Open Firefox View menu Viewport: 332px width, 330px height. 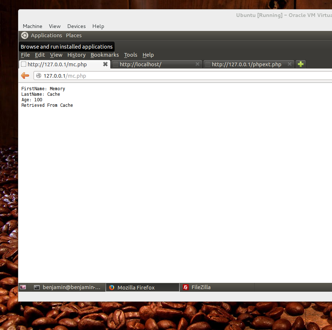(56, 55)
